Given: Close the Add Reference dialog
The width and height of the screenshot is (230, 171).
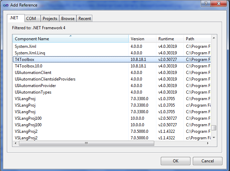Looking at the screenshot, I should click(x=219, y=3).
